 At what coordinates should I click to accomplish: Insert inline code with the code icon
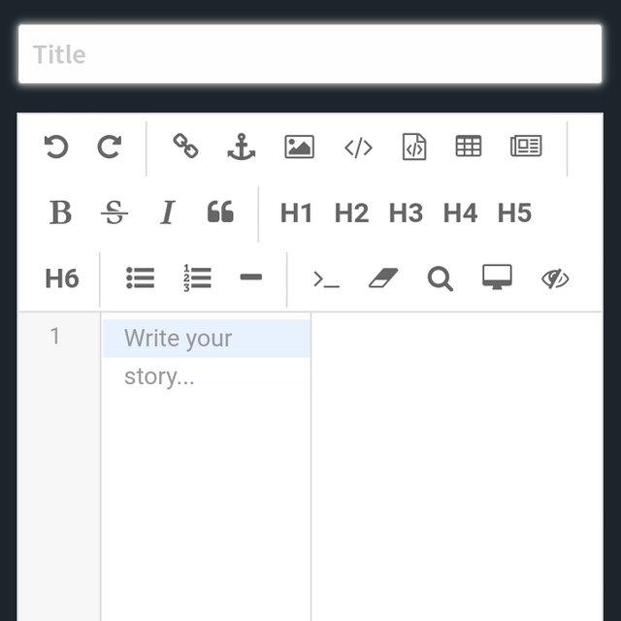[x=358, y=147]
